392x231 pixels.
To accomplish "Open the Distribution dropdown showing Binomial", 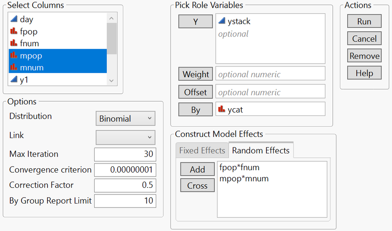I will [x=126, y=118].
